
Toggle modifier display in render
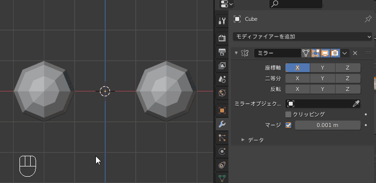click(335, 53)
